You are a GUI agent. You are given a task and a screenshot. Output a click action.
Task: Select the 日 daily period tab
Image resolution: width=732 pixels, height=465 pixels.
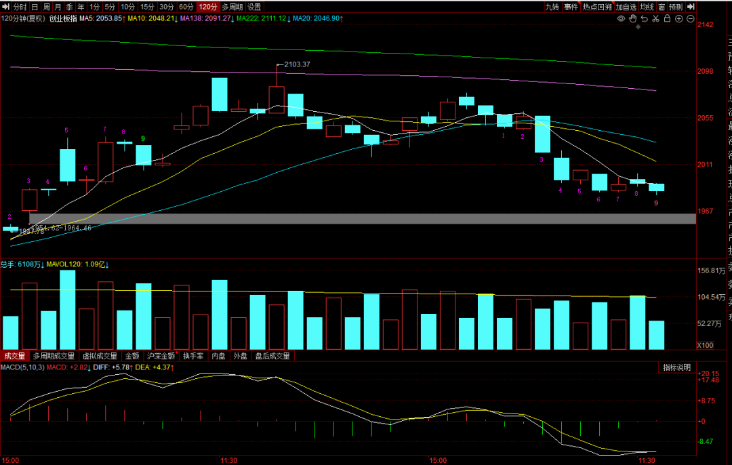click(x=35, y=7)
